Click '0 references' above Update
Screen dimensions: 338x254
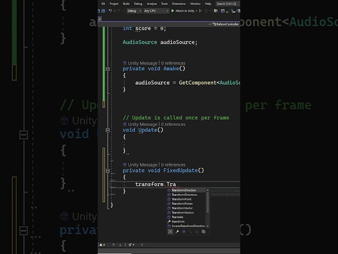pos(173,124)
